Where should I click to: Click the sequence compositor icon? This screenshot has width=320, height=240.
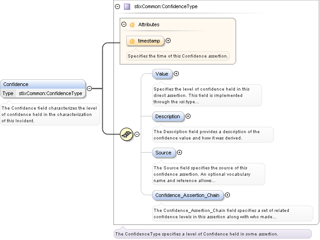[127, 134]
